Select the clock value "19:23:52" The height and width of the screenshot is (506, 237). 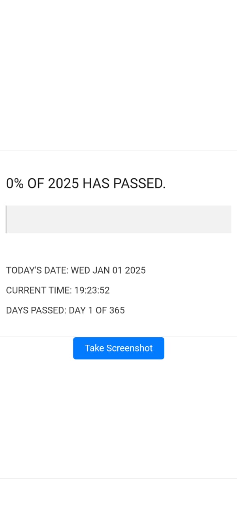click(92, 291)
